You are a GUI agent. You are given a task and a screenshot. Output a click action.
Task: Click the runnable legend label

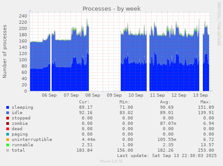click(22, 145)
